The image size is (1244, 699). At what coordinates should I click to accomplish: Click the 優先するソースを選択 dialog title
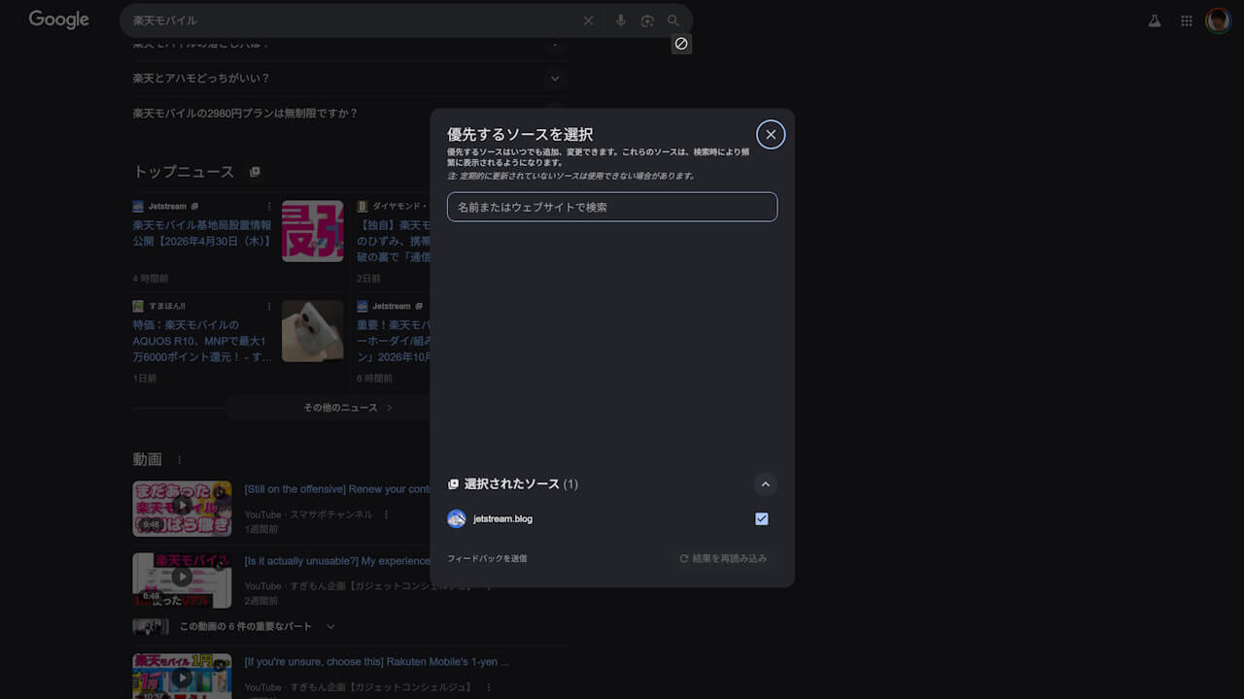520,134
